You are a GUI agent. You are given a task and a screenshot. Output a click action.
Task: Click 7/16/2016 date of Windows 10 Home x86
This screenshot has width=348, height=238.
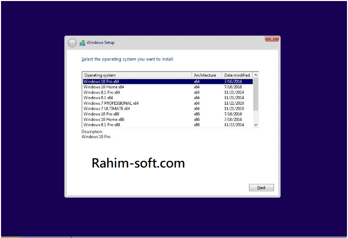[233, 120]
